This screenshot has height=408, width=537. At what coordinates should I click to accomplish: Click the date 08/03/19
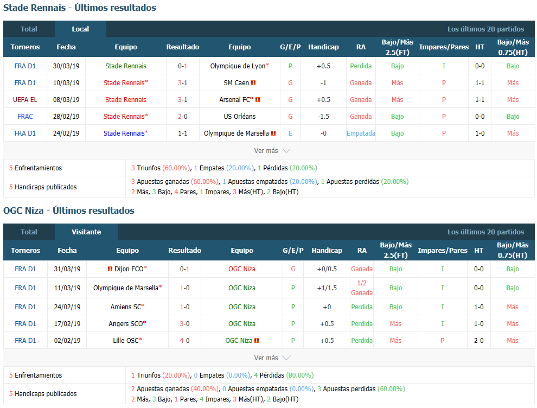point(66,100)
